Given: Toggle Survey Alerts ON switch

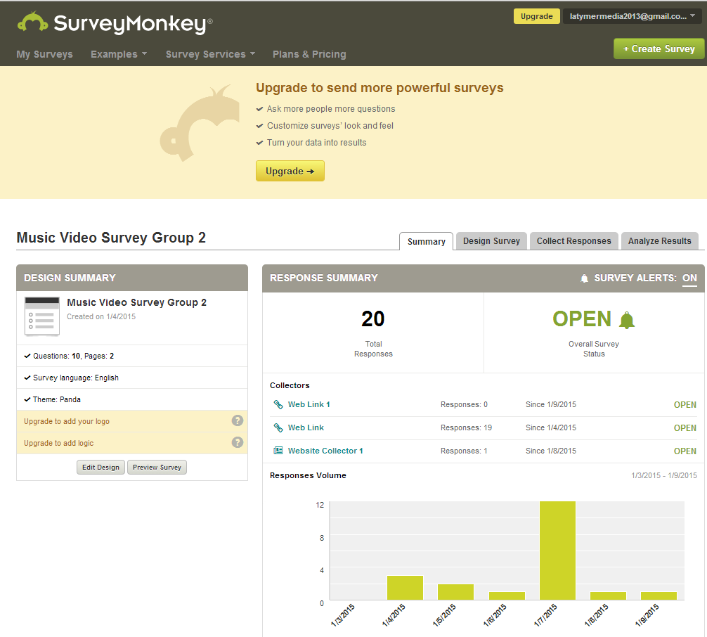Looking at the screenshot, I should [x=689, y=278].
